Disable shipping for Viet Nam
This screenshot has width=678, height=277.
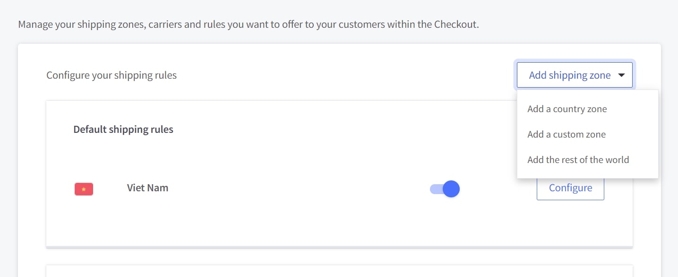pyautogui.click(x=445, y=189)
